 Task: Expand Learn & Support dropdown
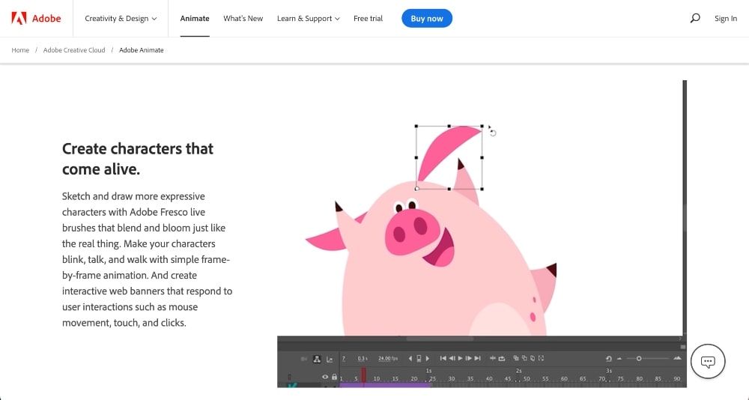pos(309,18)
